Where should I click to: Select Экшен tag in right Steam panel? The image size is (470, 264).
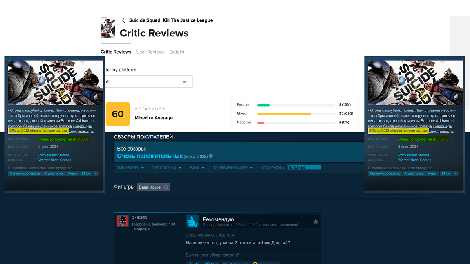coord(432,173)
